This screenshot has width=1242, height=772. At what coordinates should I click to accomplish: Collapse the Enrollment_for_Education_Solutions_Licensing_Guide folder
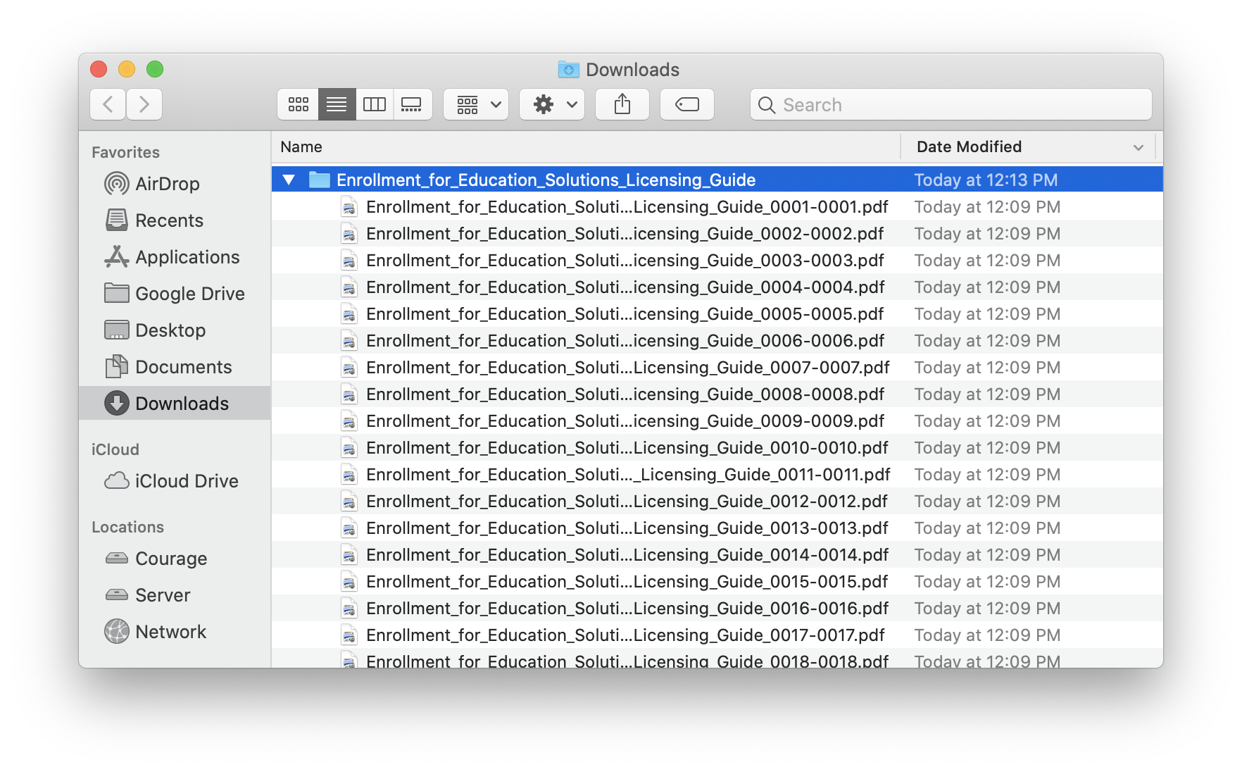click(289, 180)
